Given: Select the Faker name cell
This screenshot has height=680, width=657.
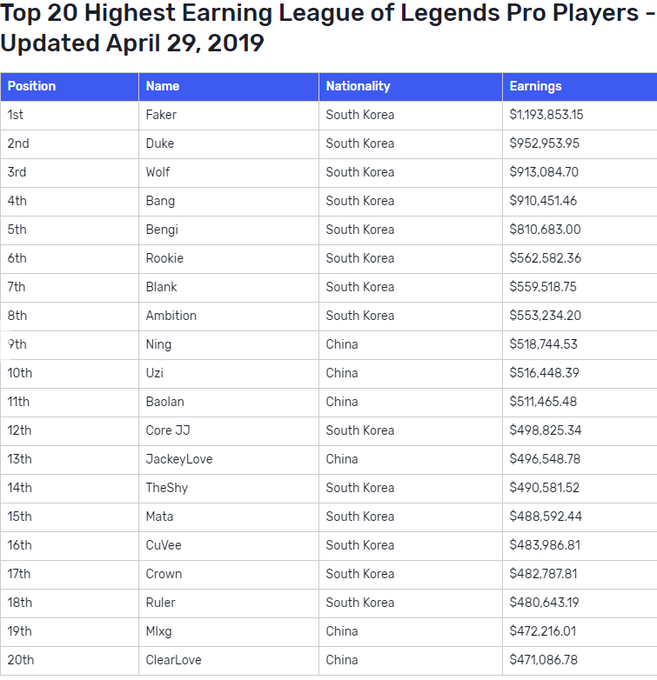Looking at the screenshot, I should point(229,115).
